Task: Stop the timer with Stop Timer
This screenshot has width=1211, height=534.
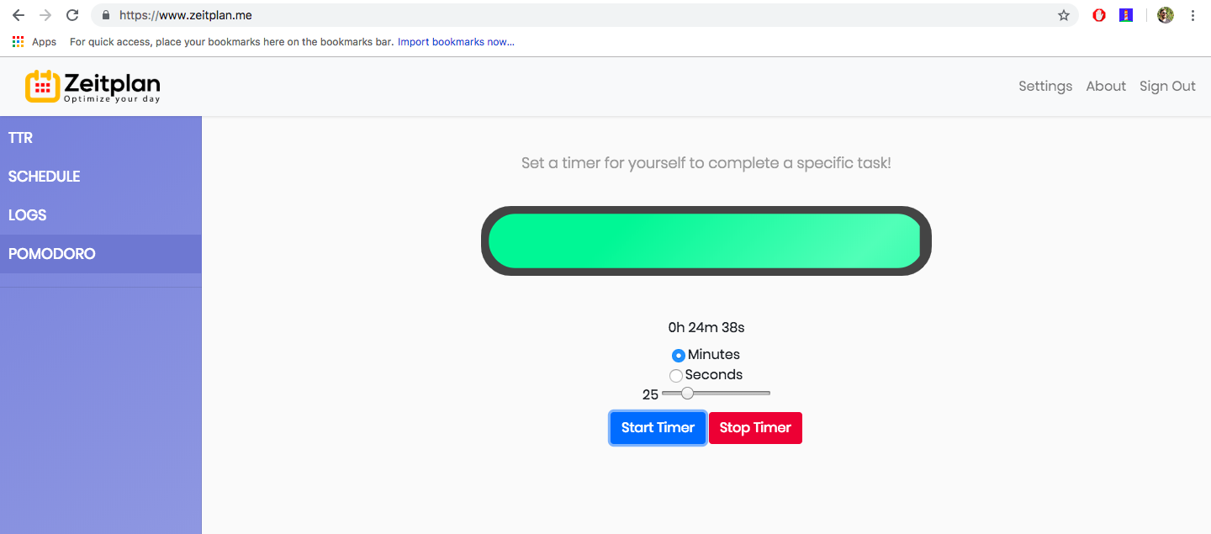Action: coord(755,428)
